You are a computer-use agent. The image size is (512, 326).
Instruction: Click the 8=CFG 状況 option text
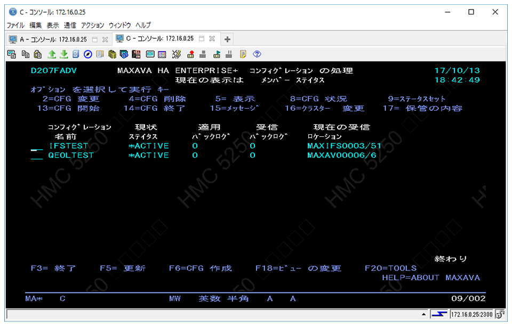[319, 99]
